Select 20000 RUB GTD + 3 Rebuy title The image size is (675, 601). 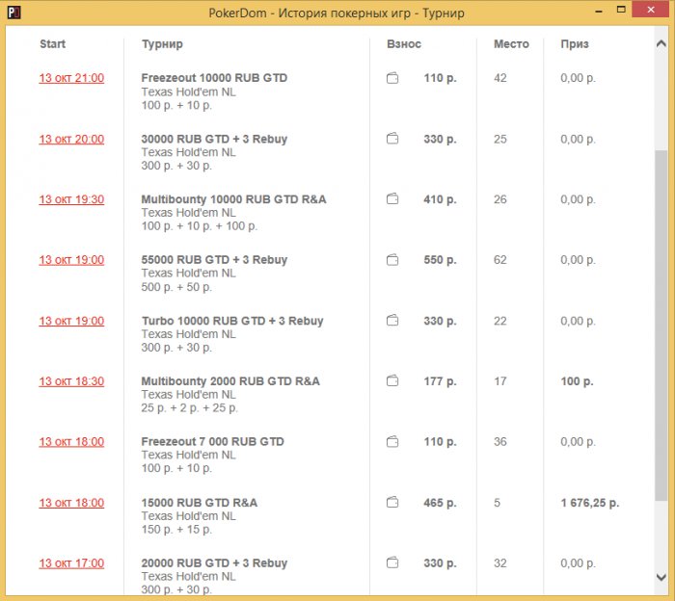(x=214, y=562)
